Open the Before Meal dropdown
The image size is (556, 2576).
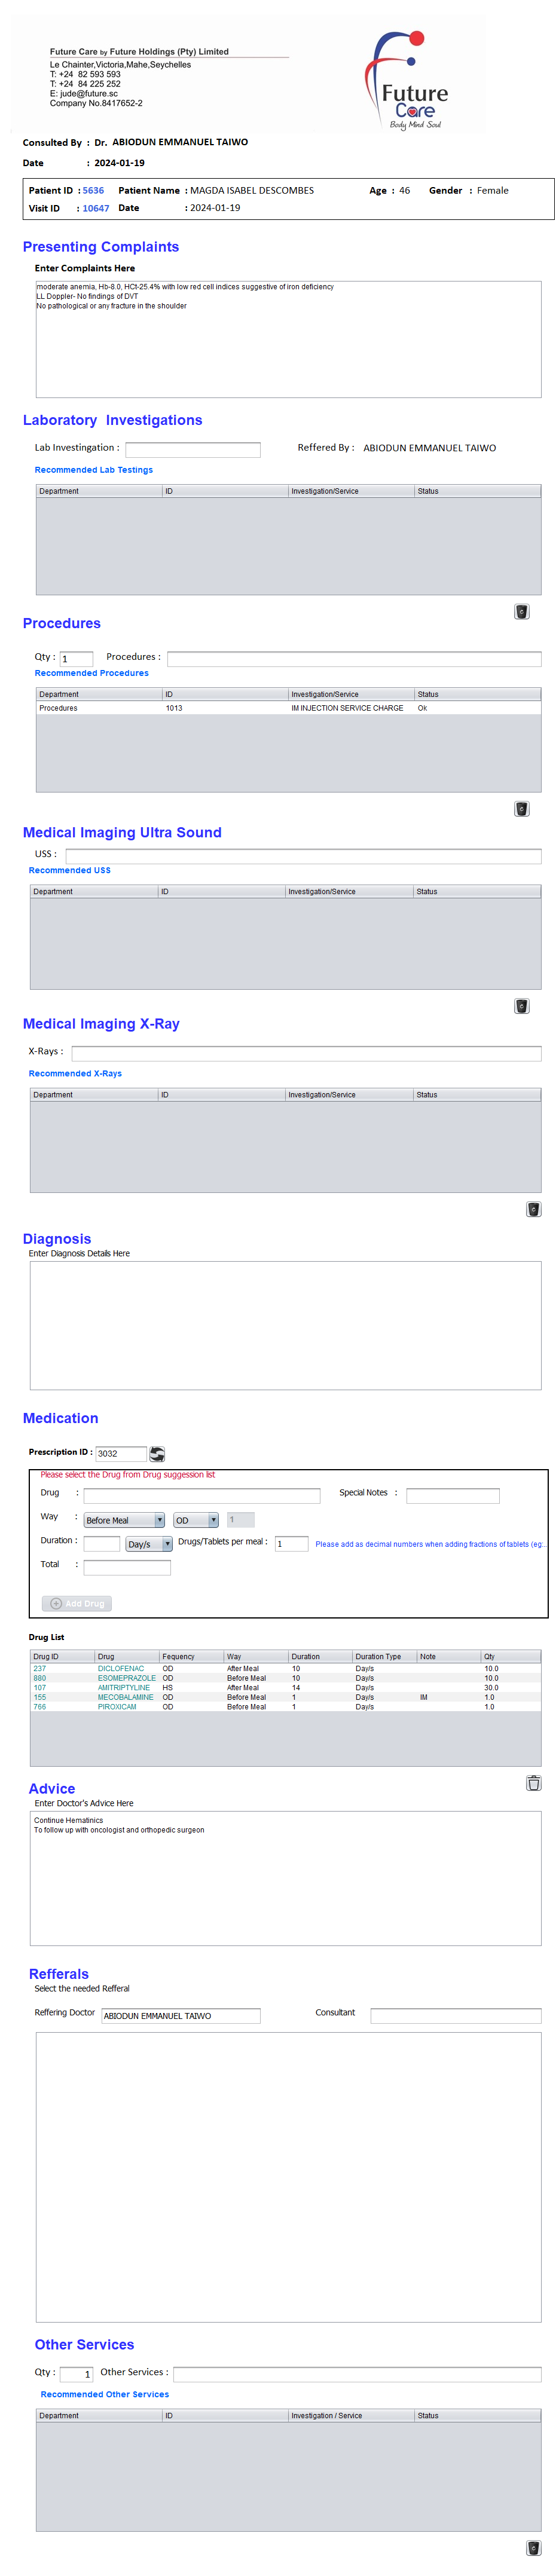(x=124, y=1519)
